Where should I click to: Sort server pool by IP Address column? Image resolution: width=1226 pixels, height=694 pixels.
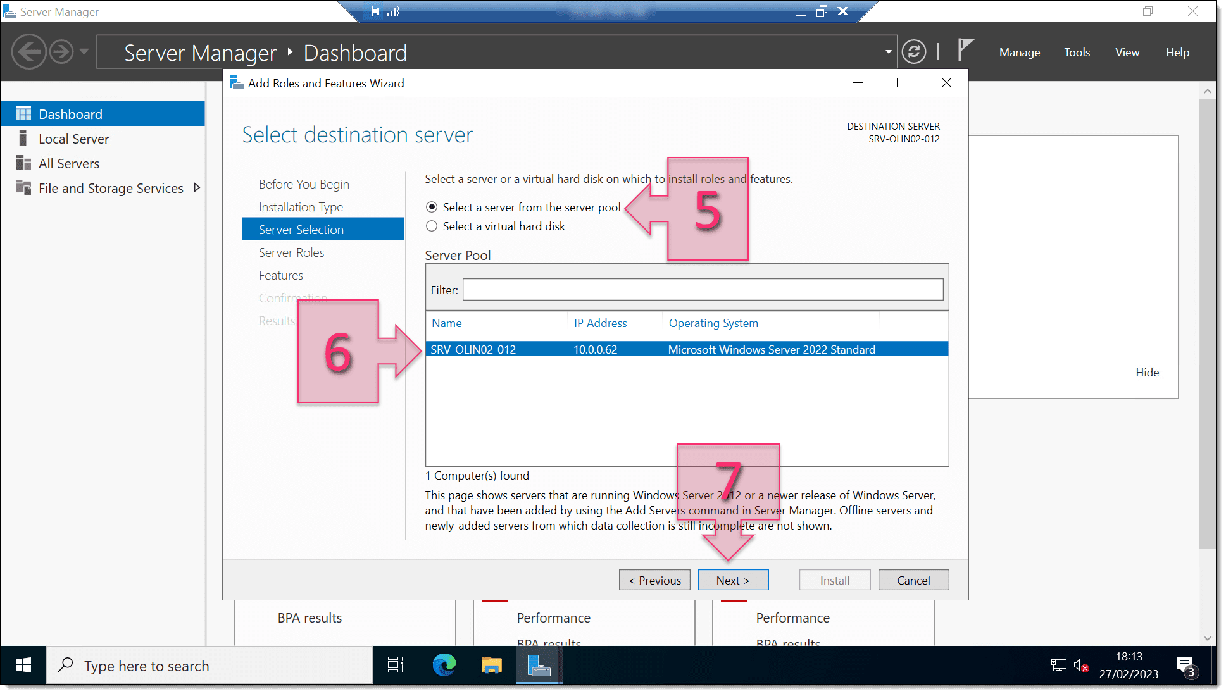pos(600,323)
